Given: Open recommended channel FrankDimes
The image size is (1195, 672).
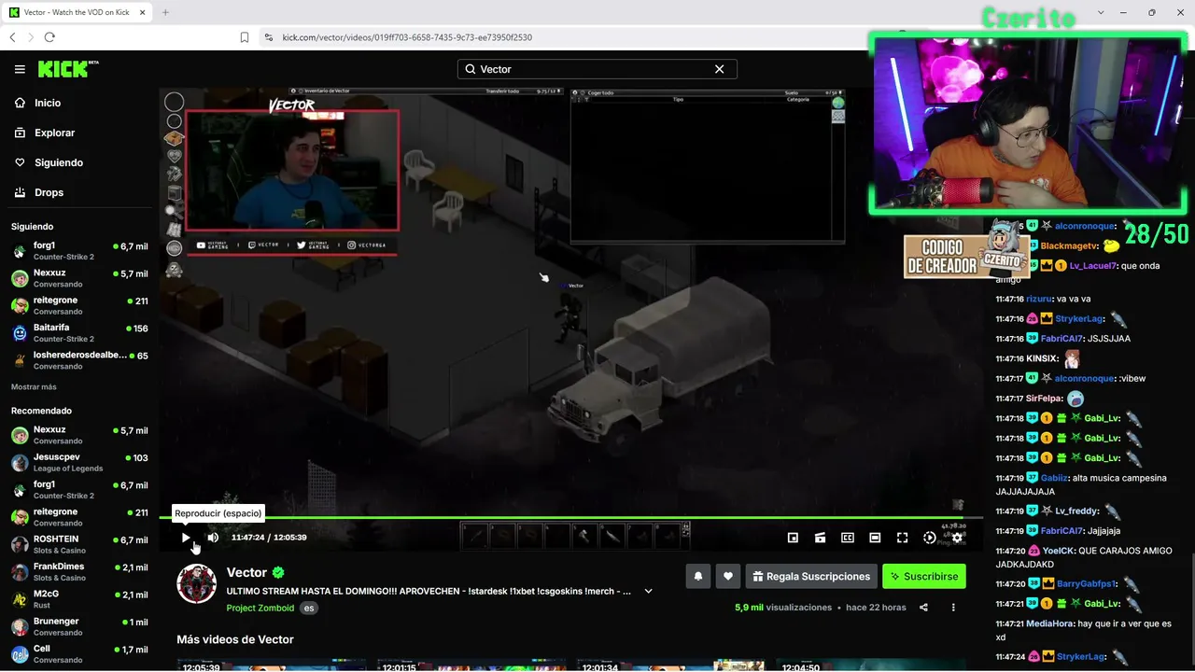Looking at the screenshot, I should pyautogui.click(x=79, y=571).
